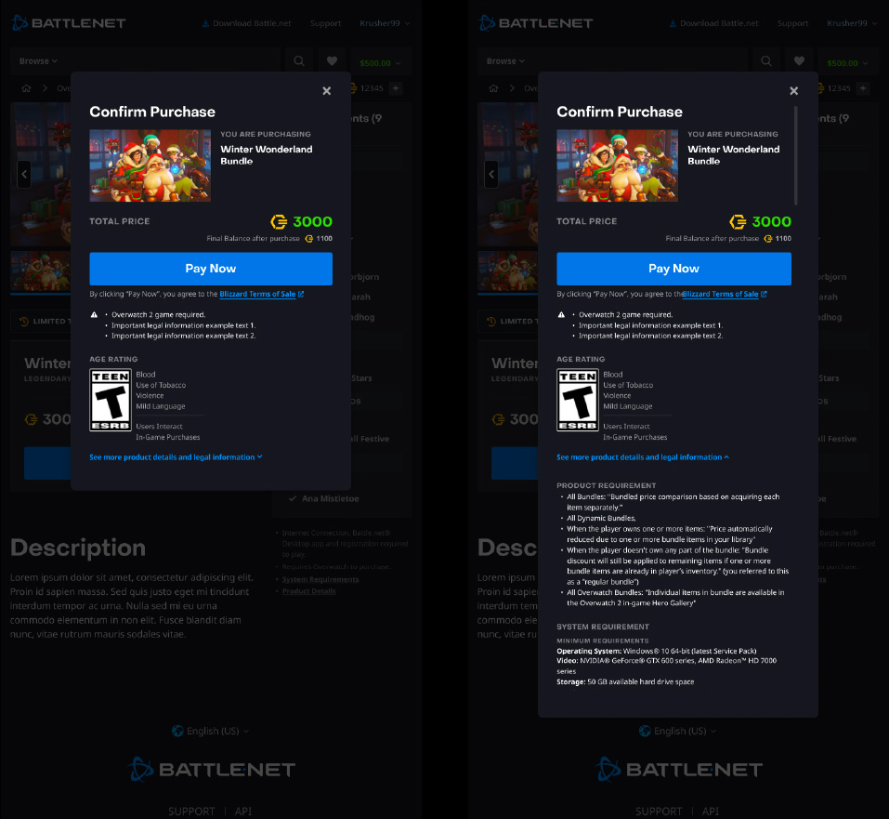Open the Product Details link on left page
Screen dimensions: 889x819
point(309,591)
